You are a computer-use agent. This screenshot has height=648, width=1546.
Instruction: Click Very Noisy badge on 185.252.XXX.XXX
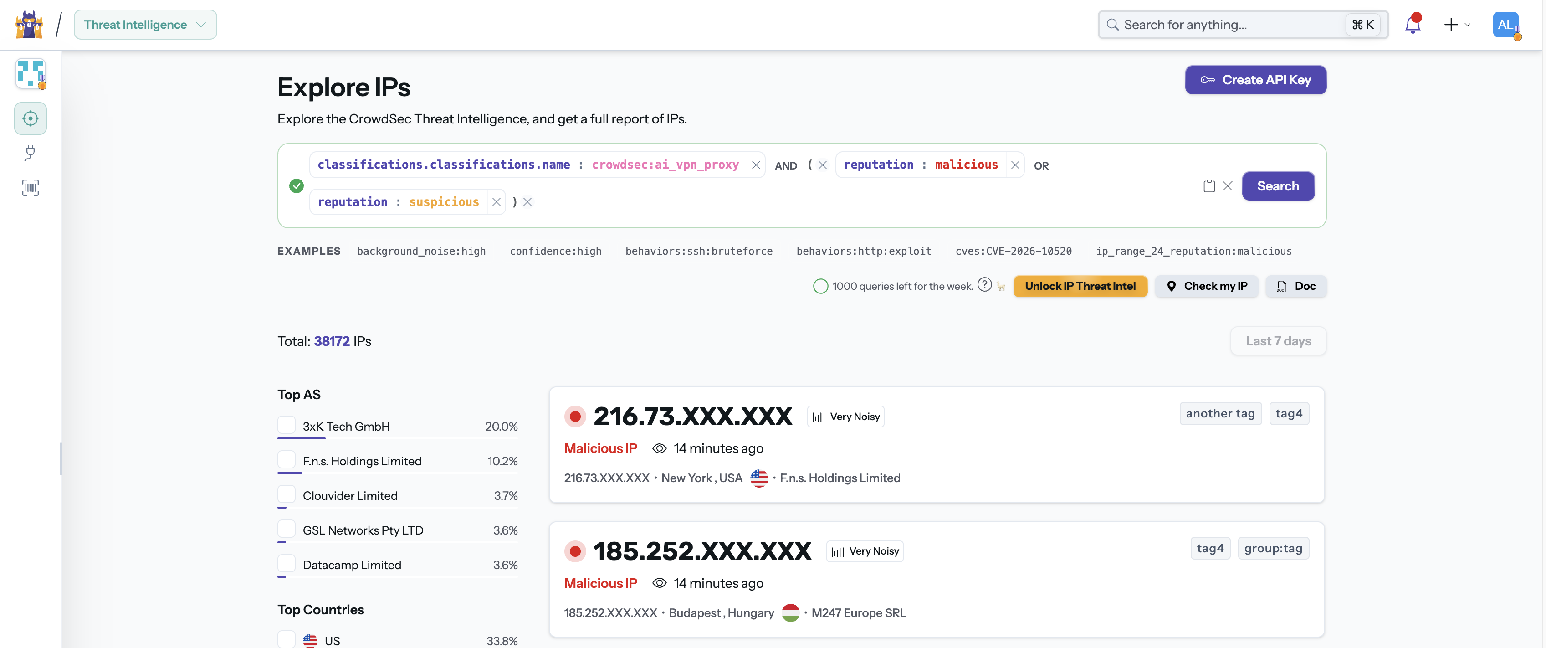point(865,551)
